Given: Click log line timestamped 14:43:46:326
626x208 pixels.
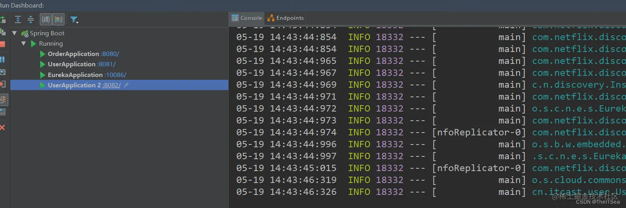Looking at the screenshot, I should pos(431,192).
